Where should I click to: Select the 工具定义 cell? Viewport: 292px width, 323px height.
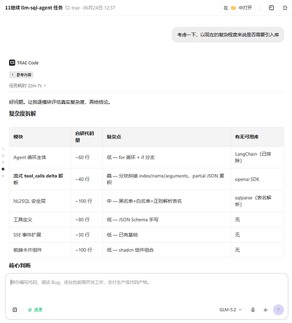40,219
